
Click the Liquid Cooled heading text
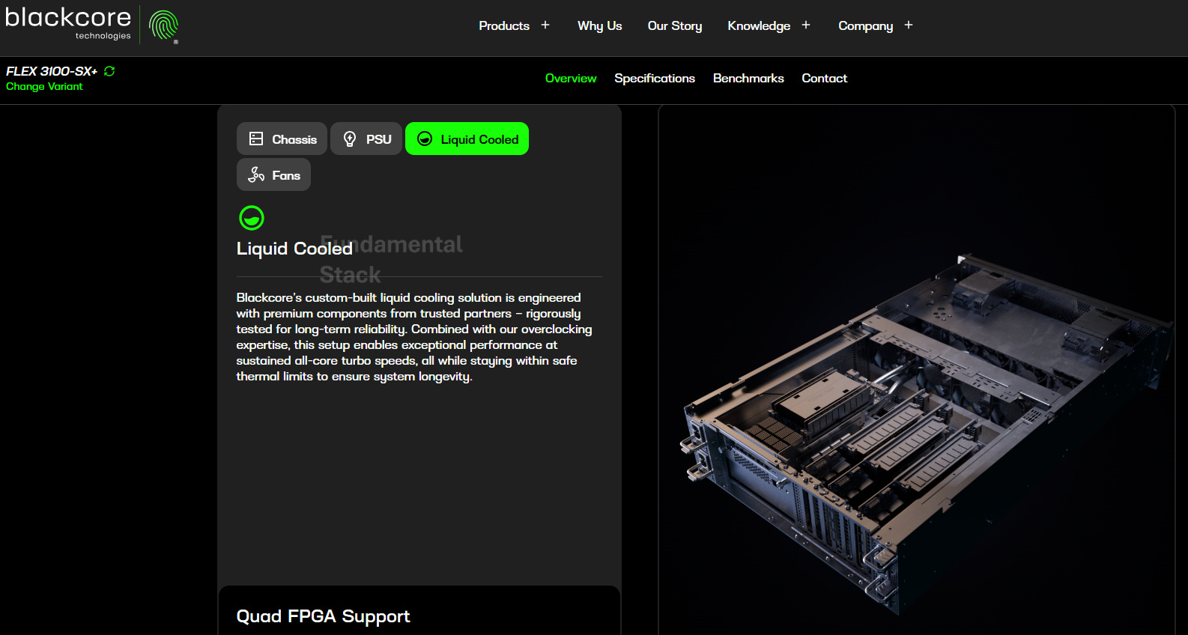[294, 249]
